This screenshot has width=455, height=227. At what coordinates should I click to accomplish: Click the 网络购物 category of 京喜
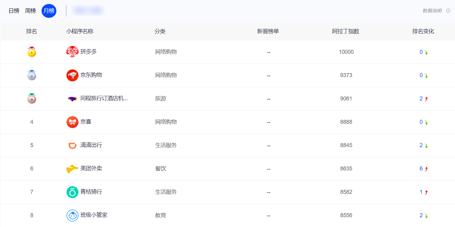pos(166,122)
